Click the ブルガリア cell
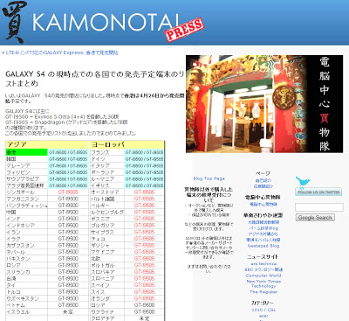This screenshot has height=321, width=349. coord(107,226)
